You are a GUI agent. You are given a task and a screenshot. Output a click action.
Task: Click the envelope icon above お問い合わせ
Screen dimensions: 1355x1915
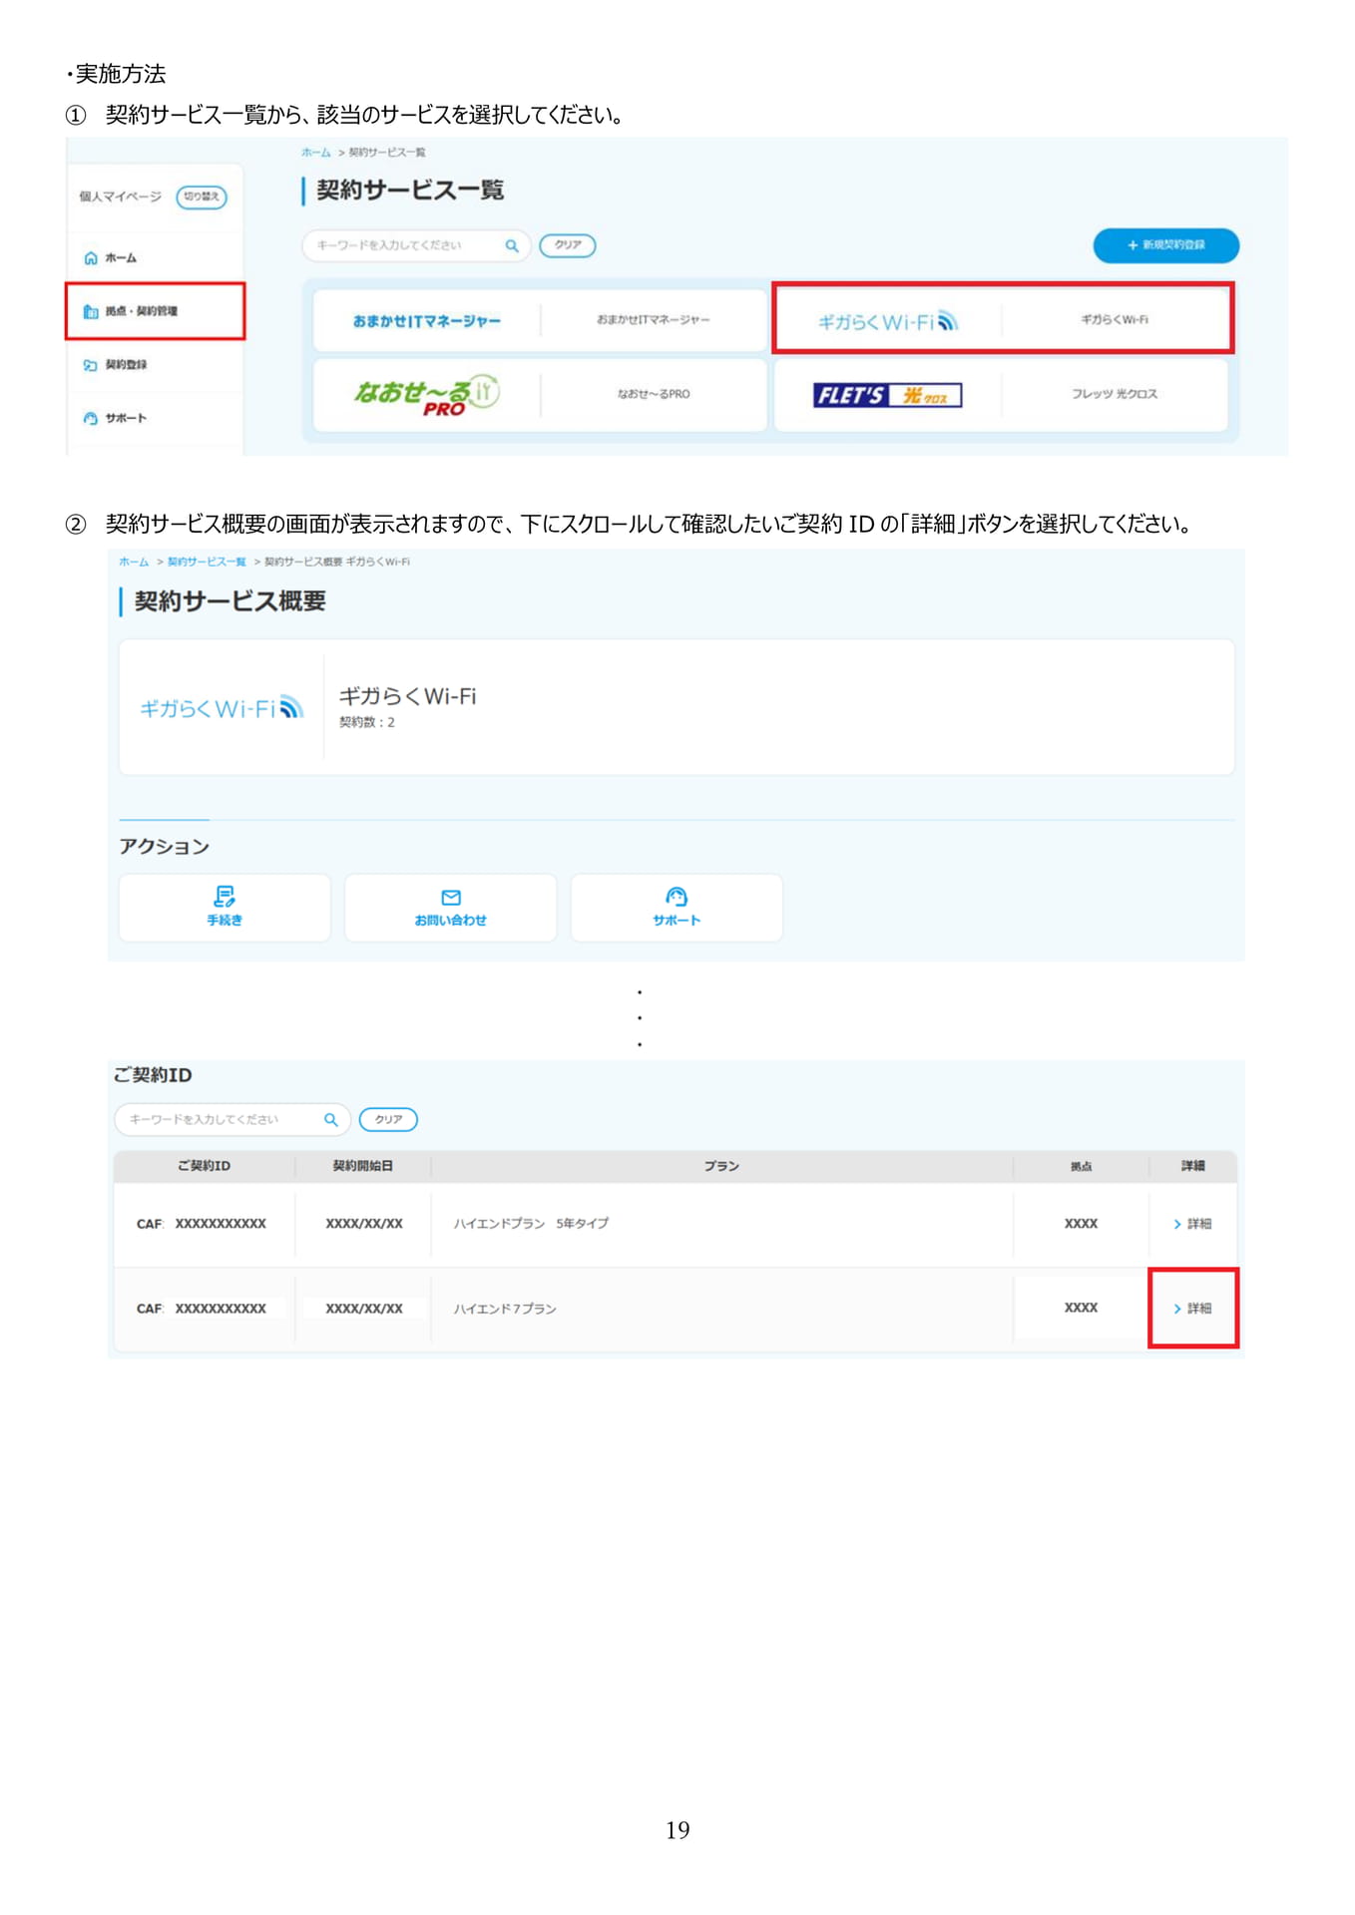451,898
